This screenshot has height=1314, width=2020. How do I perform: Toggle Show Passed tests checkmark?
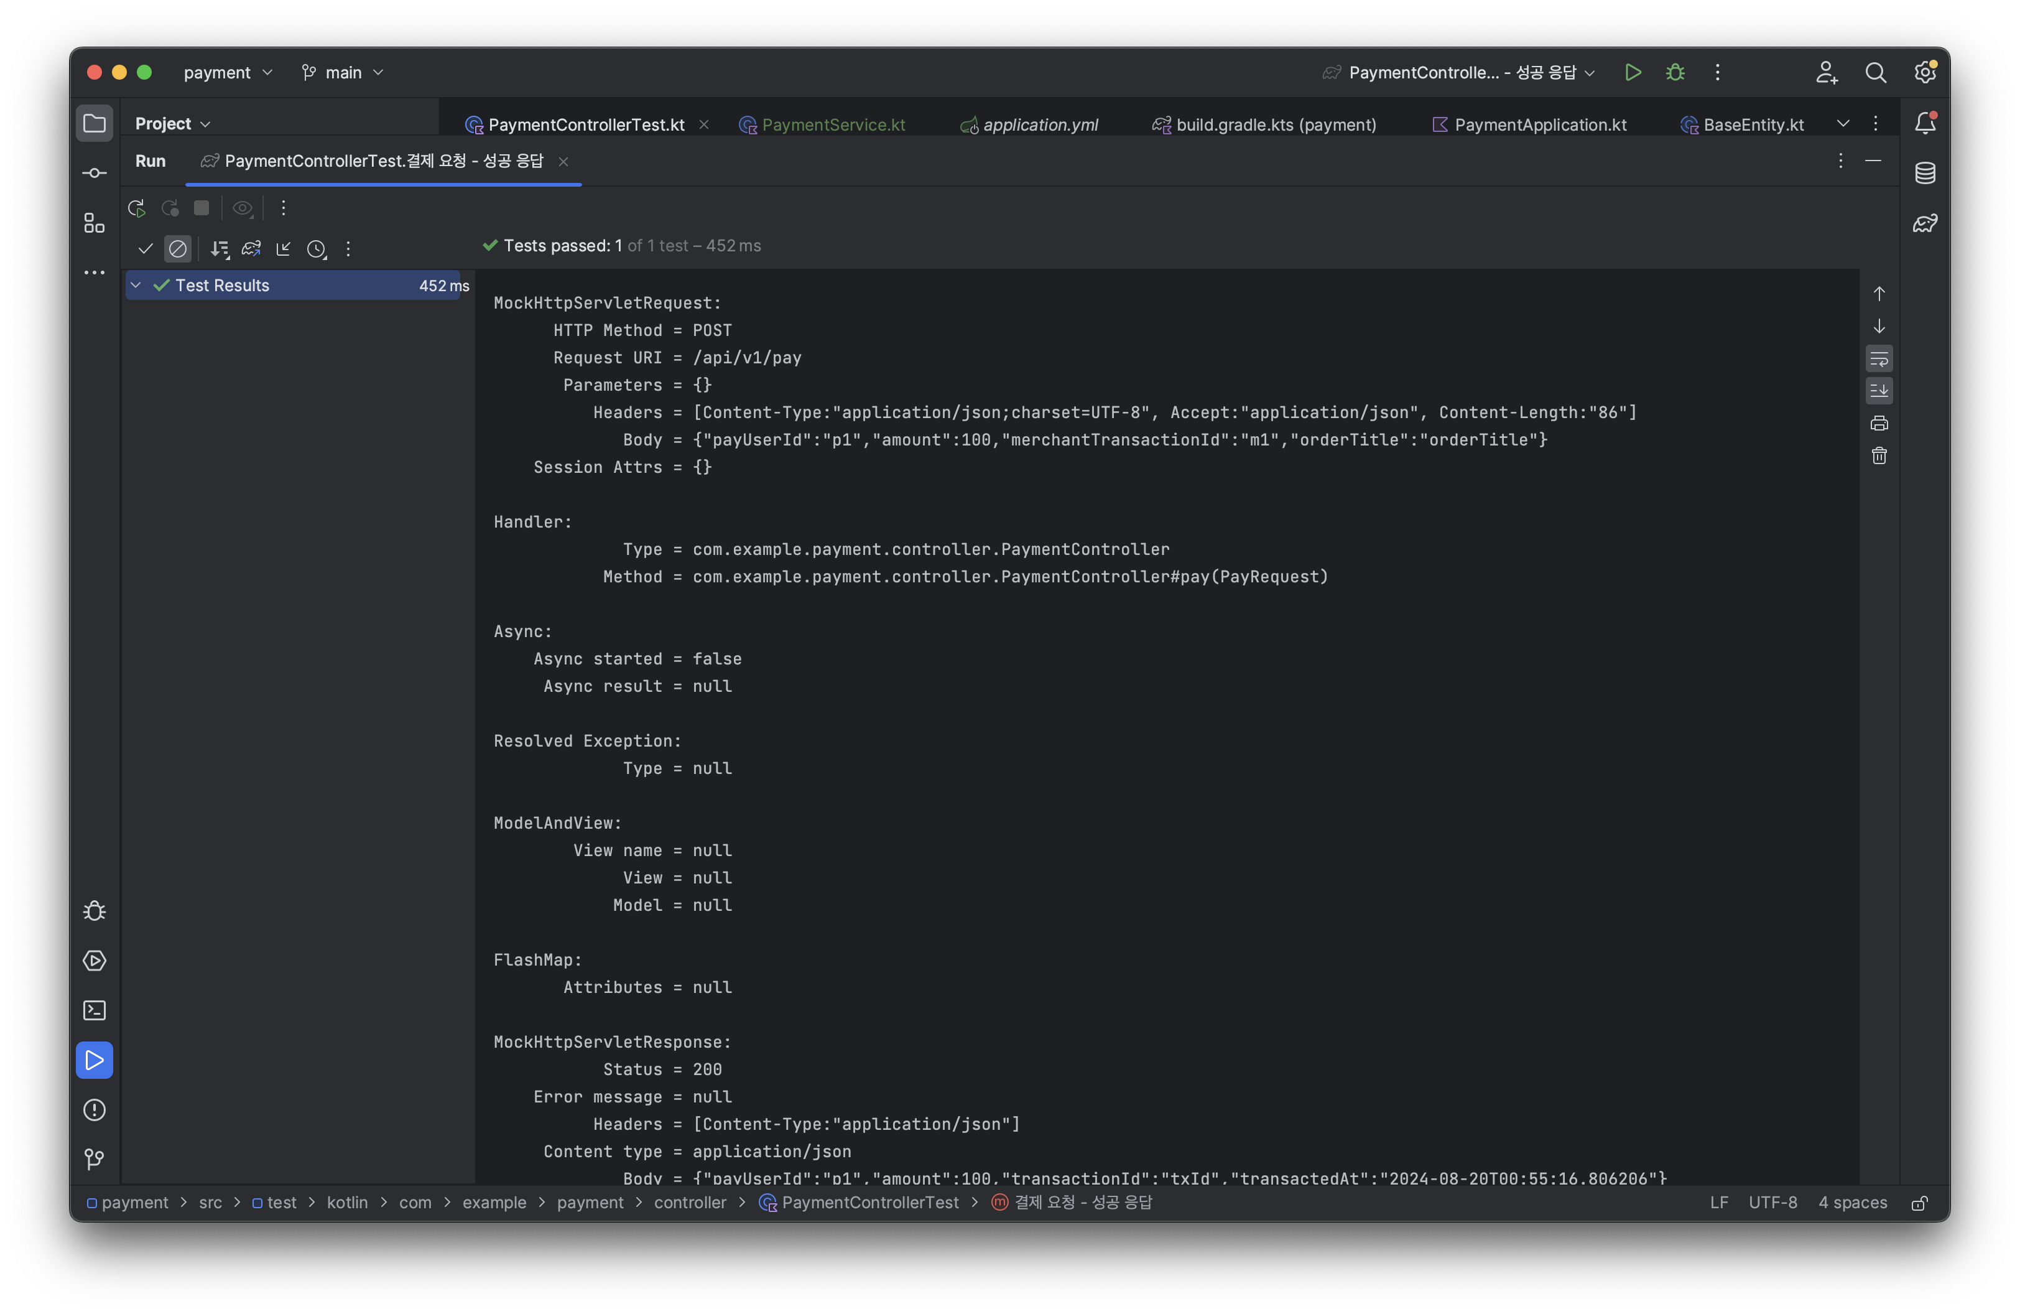pos(145,249)
